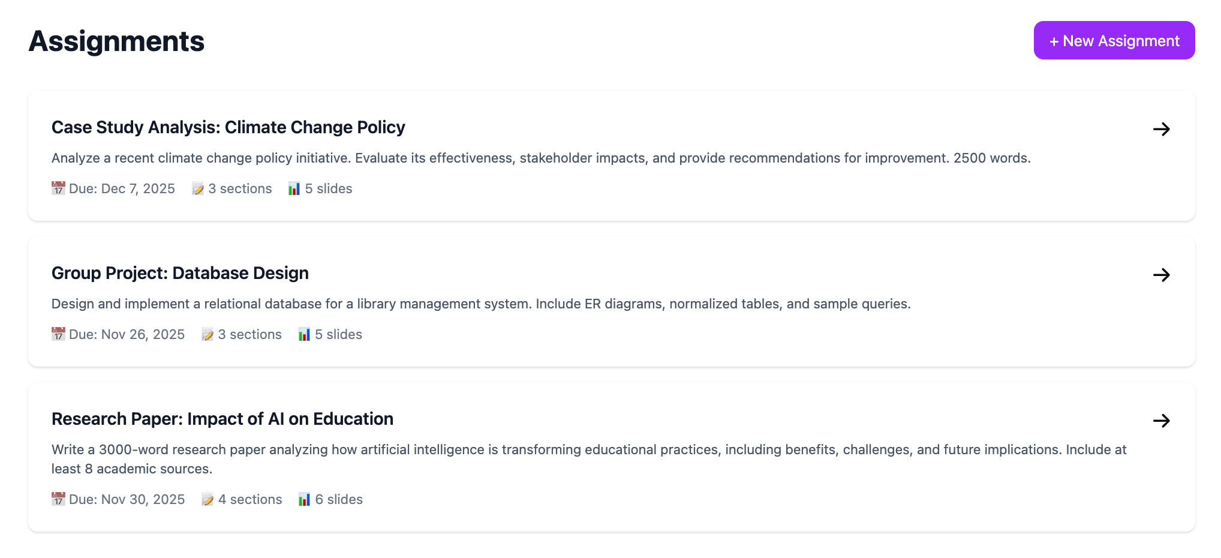The height and width of the screenshot is (558, 1221).
Task: Open Climate Change Policy assignment arrow
Action: (1161, 129)
